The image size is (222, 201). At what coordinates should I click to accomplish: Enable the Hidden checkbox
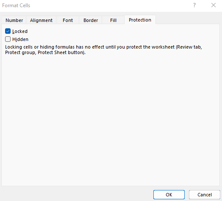tap(8, 39)
